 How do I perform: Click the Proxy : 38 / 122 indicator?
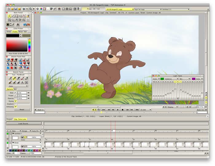click(93, 9)
